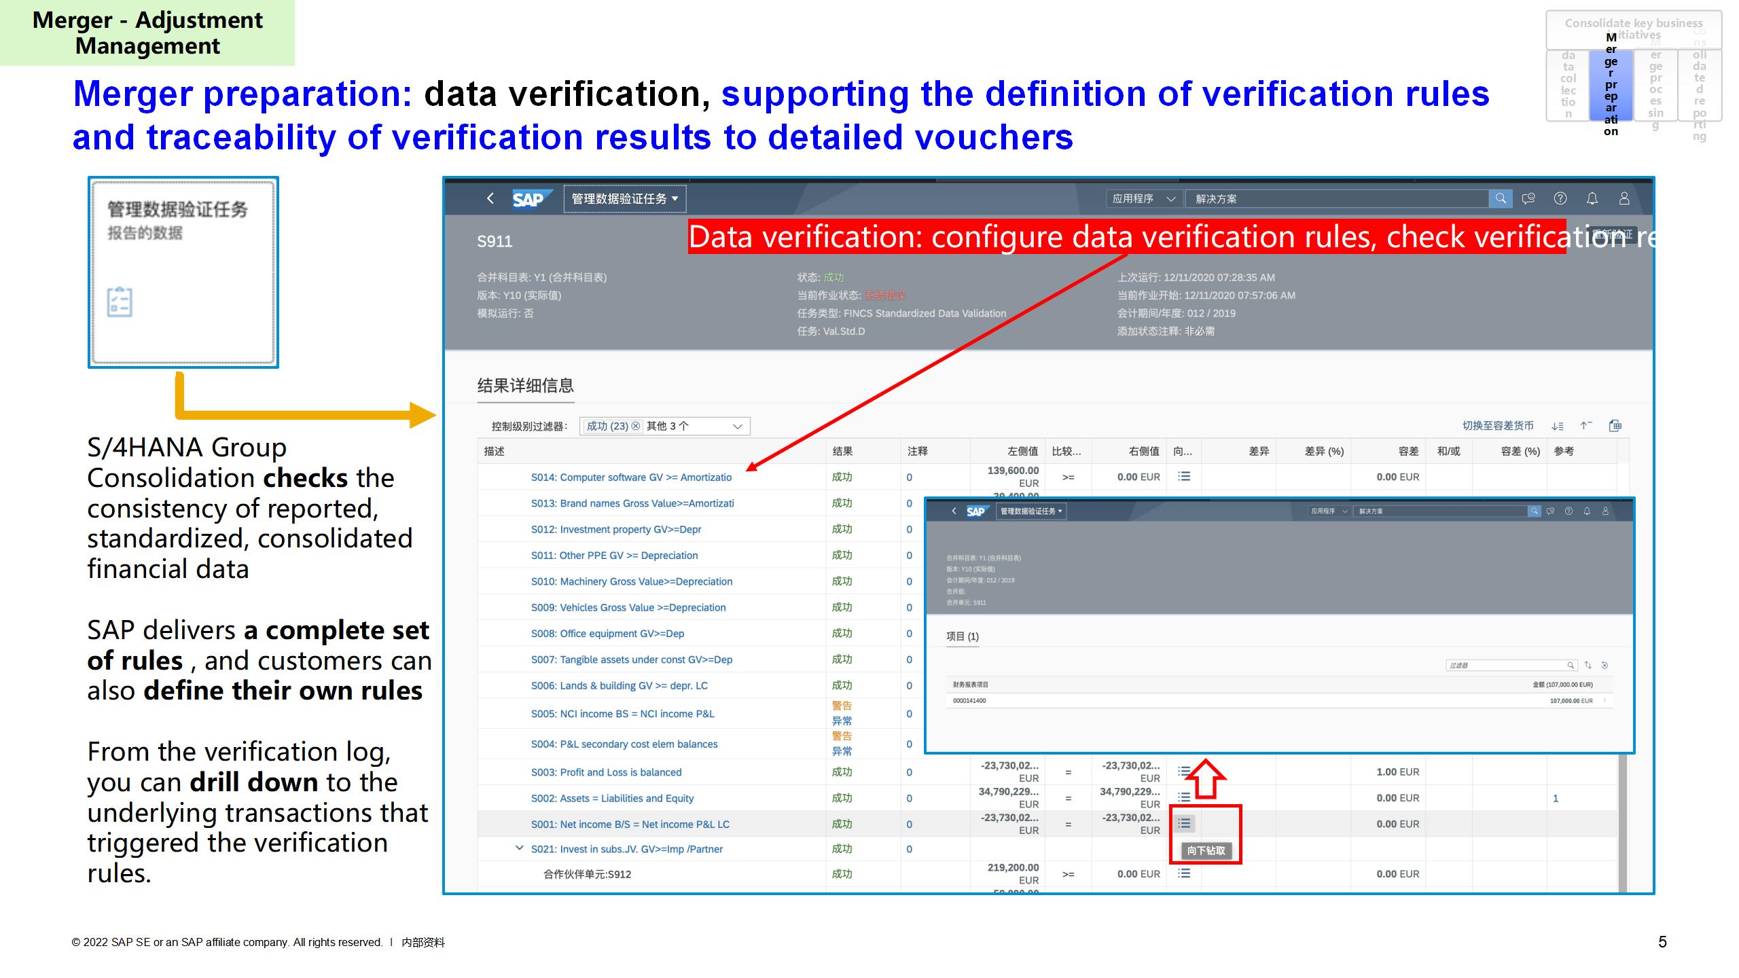Click the search magnifier in the shell bar

(1501, 198)
